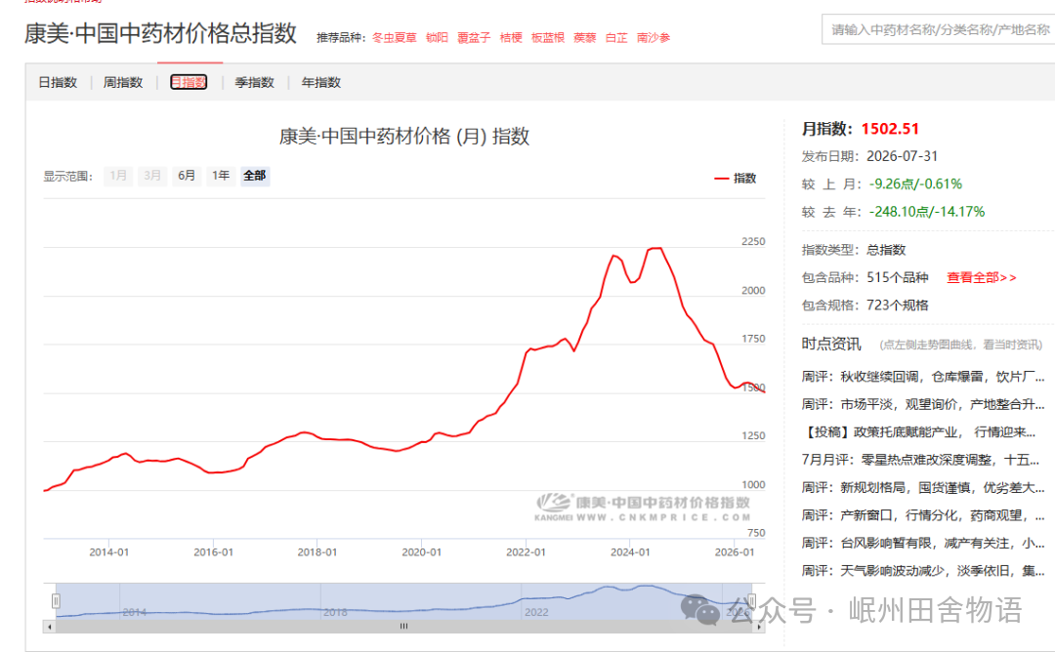Open recommended variety 冬虫夏草
Viewport: 1055px width, 652px height.
pyautogui.click(x=395, y=38)
